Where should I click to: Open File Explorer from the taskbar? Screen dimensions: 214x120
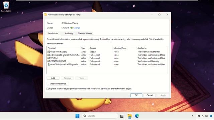click(129, 116)
